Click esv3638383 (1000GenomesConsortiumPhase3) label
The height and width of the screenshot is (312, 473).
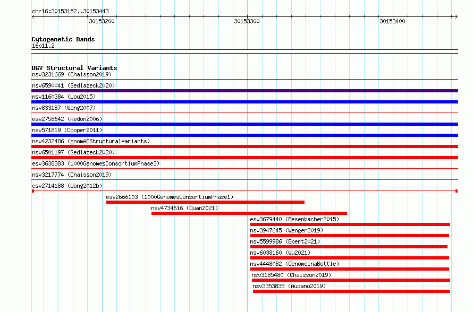(x=96, y=163)
